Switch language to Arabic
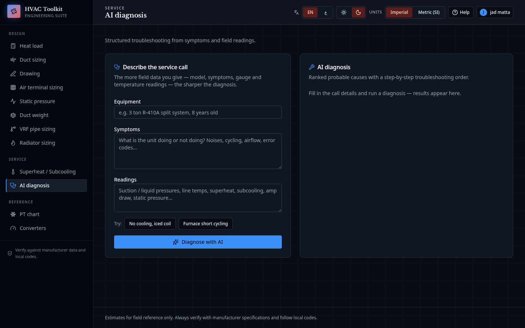The image size is (525, 328). coord(326,12)
